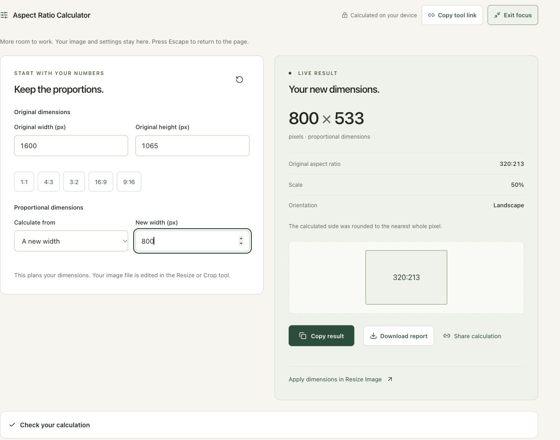Click the Copy result button
This screenshot has width=560, height=440.
pyautogui.click(x=321, y=336)
